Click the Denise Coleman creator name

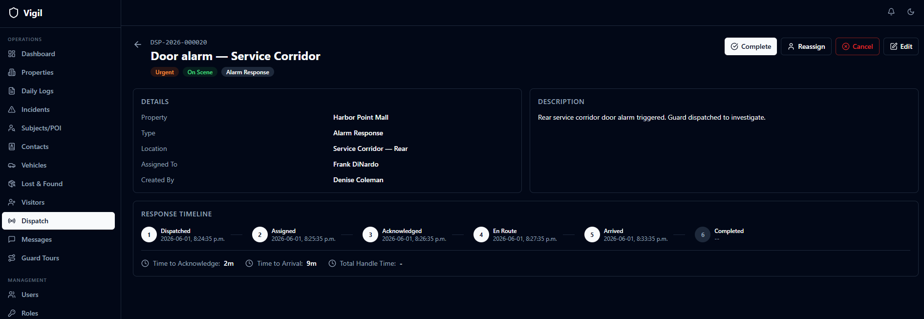point(358,180)
